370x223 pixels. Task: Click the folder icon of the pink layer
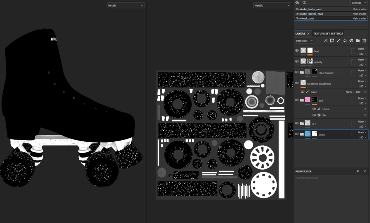pos(302,100)
